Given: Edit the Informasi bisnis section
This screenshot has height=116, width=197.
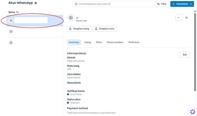Looking at the screenshot, I should [185, 55].
